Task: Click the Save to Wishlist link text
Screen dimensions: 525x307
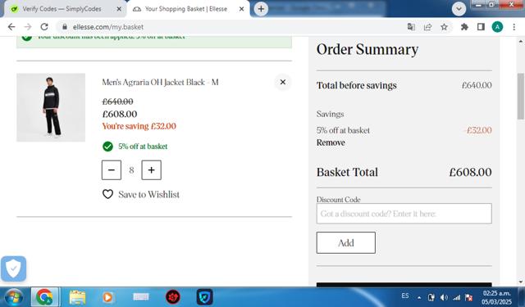Action: 149,194
